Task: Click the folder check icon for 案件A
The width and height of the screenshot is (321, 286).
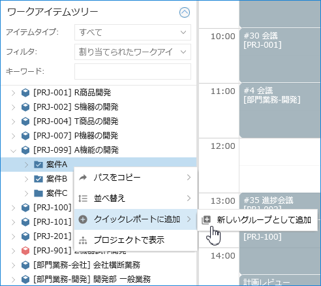Action: click(38, 165)
